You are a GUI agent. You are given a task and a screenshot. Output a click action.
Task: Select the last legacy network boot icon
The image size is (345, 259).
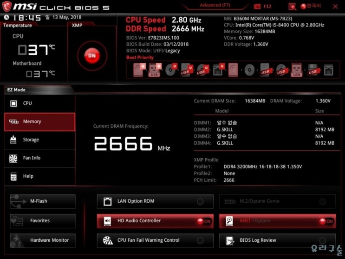[x=328, y=70]
